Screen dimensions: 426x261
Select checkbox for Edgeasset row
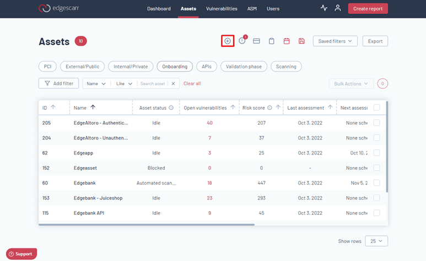point(376,168)
